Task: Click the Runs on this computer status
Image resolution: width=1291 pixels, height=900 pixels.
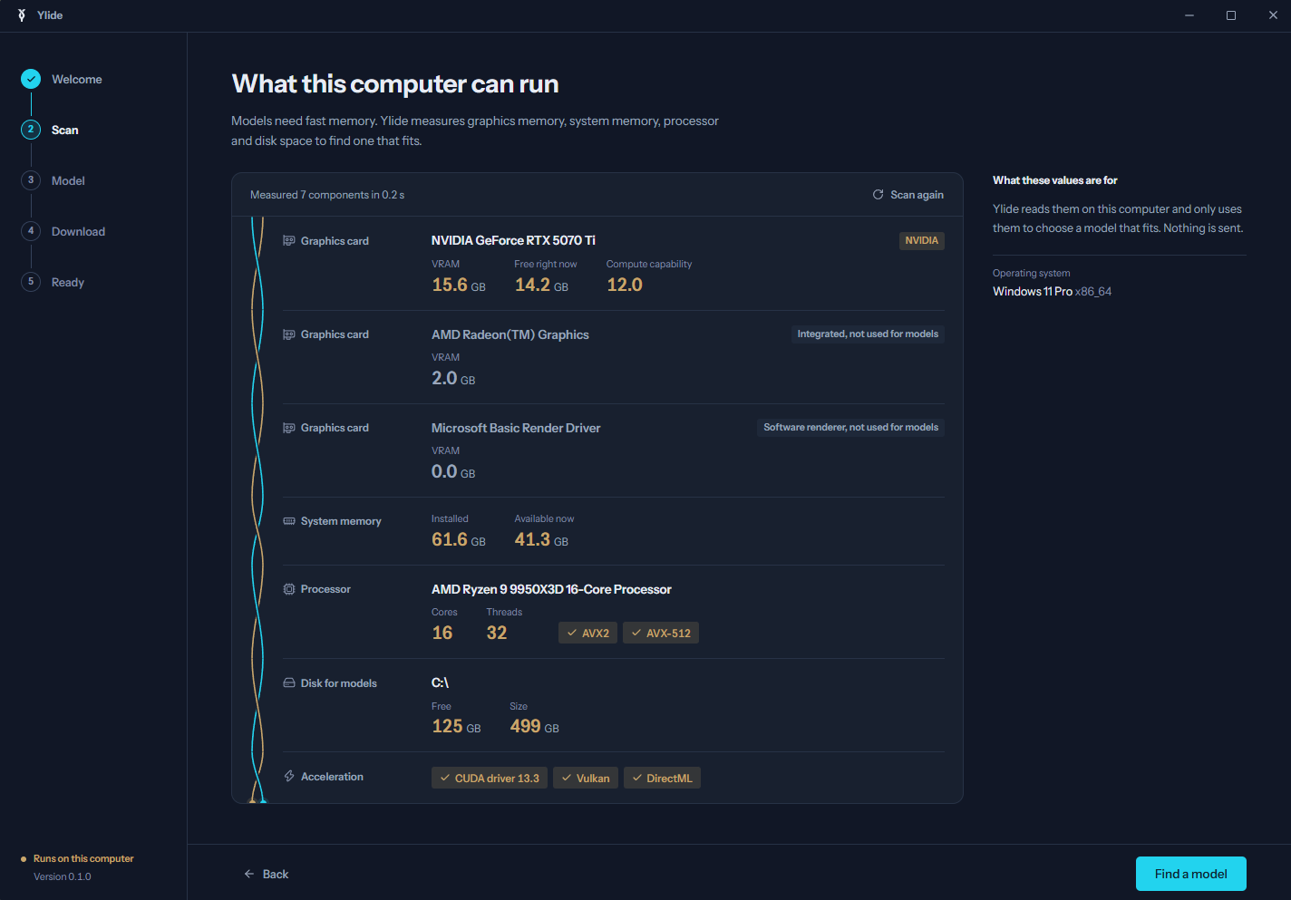Action: coord(83,858)
